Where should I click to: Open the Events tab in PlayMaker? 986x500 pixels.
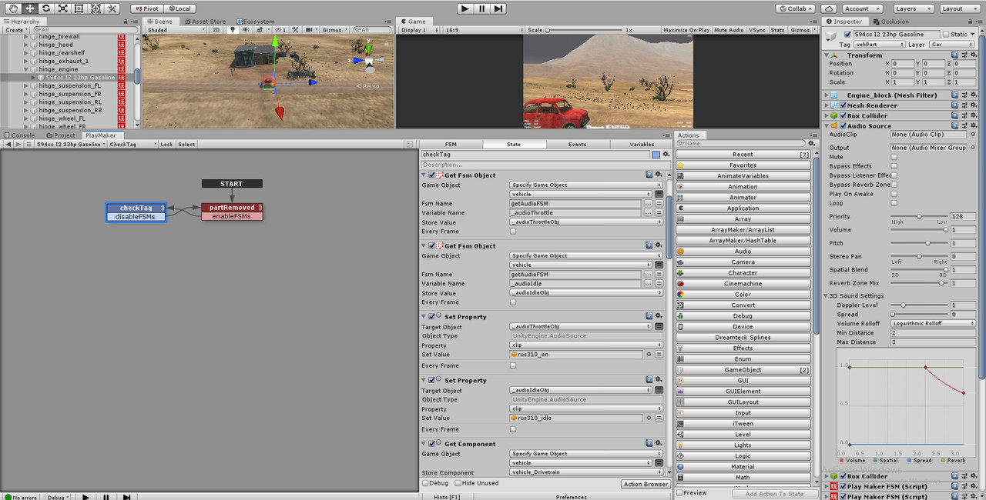pos(577,144)
